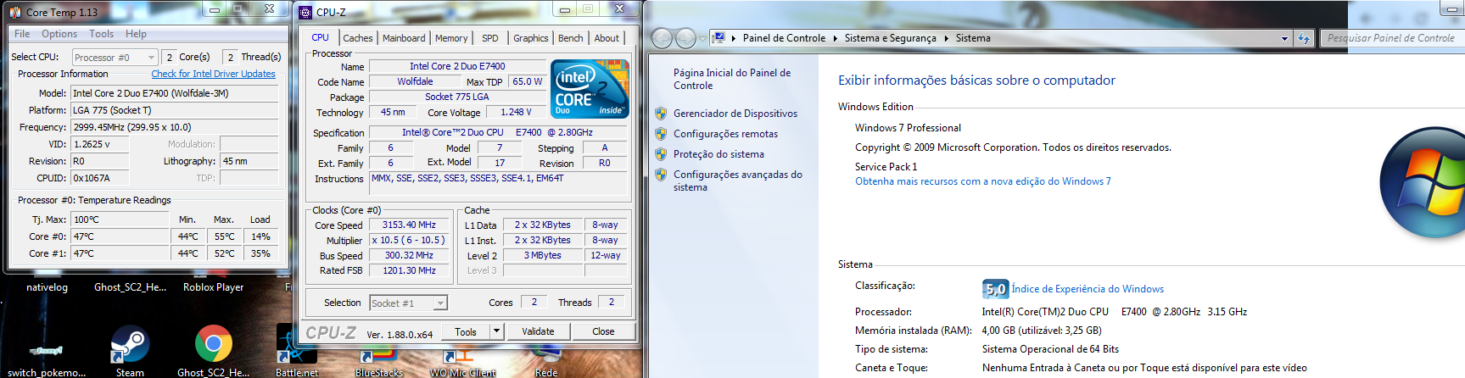Expand breadcrumb arrow after Sistema e Segurança
Image resolution: width=1465 pixels, height=378 pixels.
click(945, 38)
